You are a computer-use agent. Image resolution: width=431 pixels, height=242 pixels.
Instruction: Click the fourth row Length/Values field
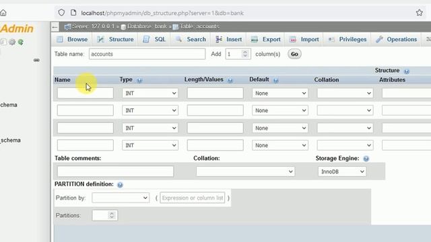coord(215,145)
